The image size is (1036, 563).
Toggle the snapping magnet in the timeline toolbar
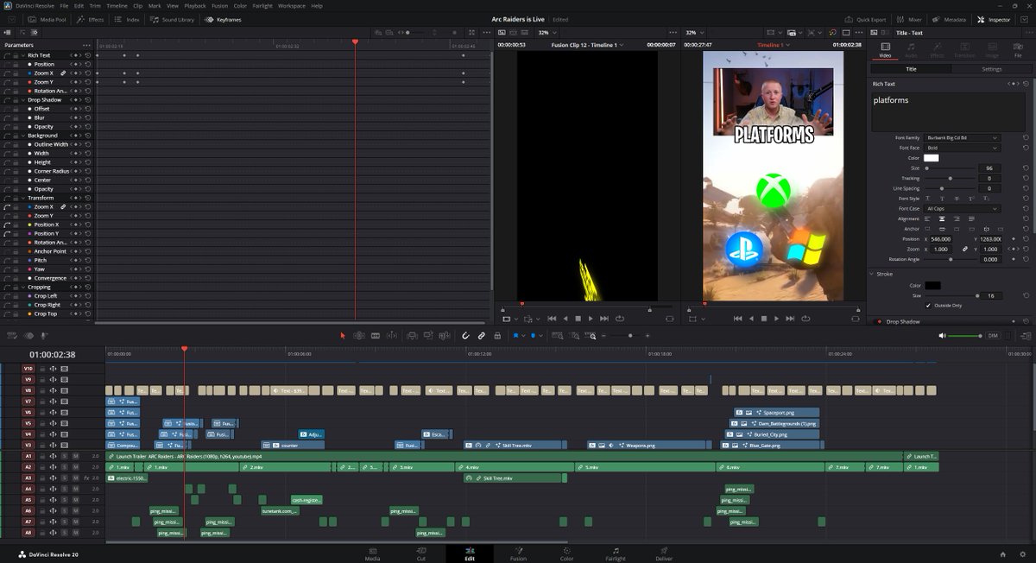click(x=464, y=336)
